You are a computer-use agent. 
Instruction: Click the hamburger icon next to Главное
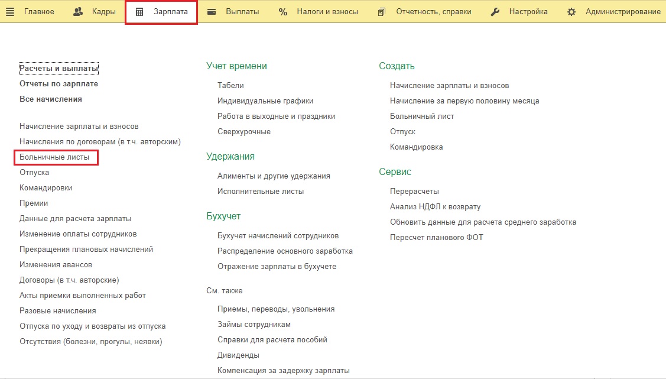pos(10,12)
